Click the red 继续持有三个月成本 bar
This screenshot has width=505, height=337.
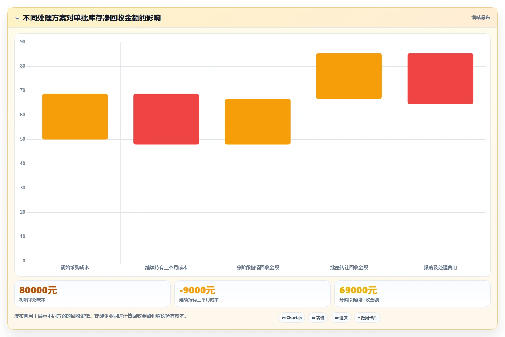166,119
